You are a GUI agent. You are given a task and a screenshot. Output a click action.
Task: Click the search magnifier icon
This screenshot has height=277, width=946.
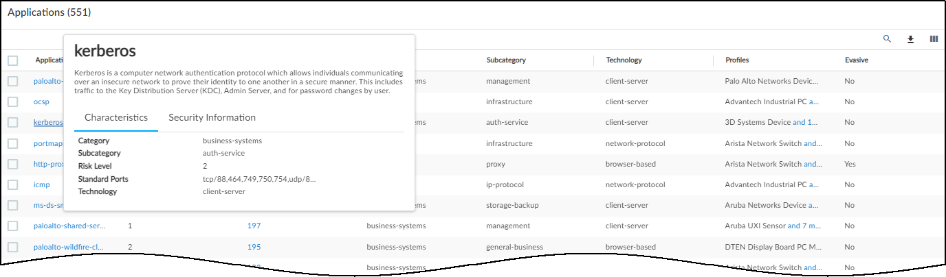pos(887,39)
